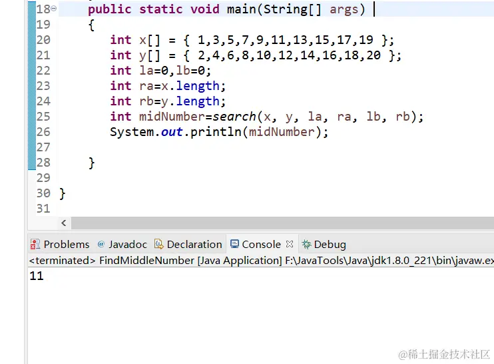The width and height of the screenshot is (494, 364).
Task: Click the Problems tab icon
Action: [x=35, y=245]
